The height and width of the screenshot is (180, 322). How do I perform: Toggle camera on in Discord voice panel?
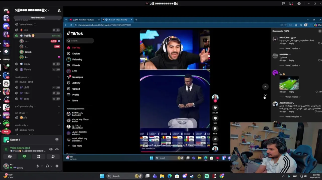(10, 156)
